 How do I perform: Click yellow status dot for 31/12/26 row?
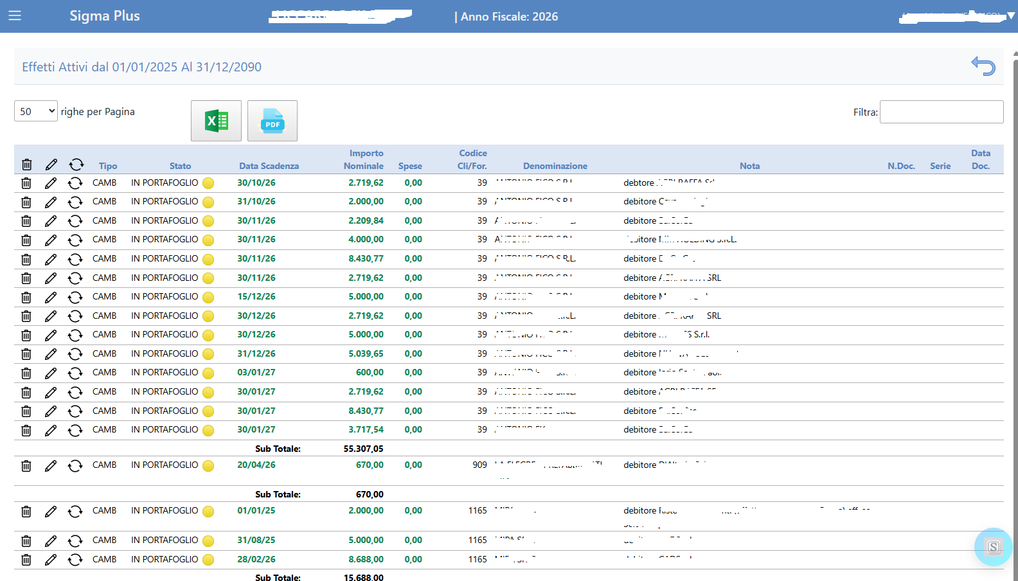point(208,354)
